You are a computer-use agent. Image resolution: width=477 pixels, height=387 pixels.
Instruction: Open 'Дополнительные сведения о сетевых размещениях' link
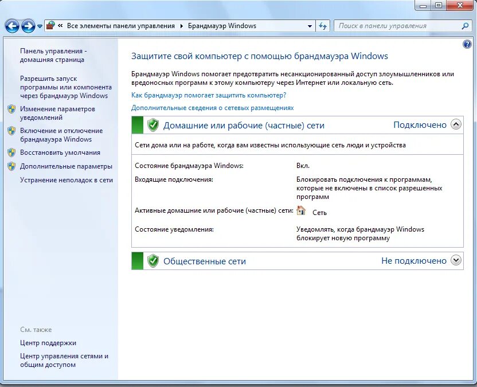212,108
